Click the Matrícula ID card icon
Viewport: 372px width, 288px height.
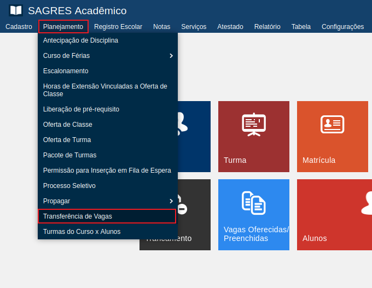point(332,124)
